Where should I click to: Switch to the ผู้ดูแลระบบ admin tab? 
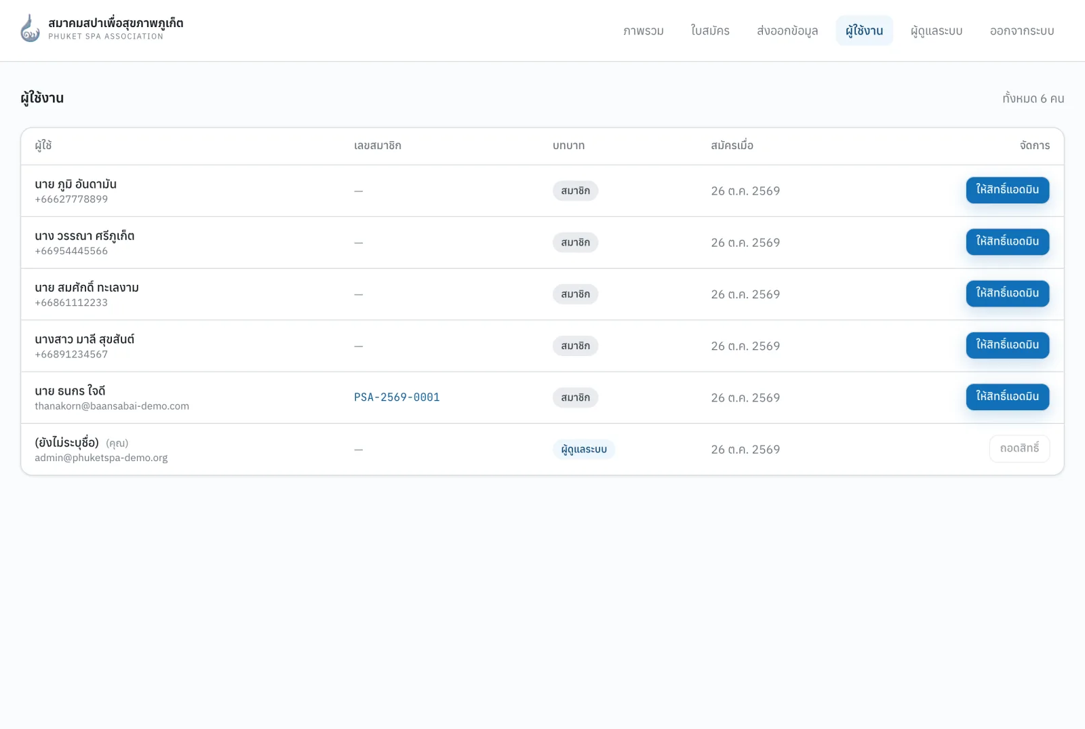[x=936, y=31]
